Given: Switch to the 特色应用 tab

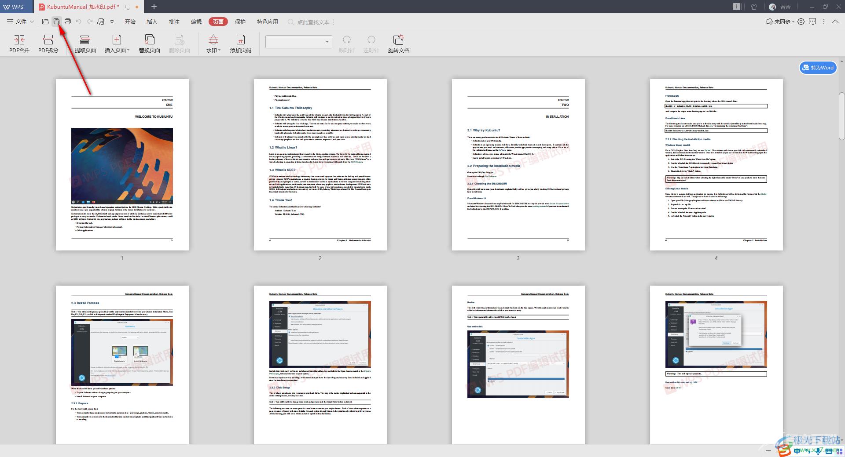Looking at the screenshot, I should [x=268, y=22].
